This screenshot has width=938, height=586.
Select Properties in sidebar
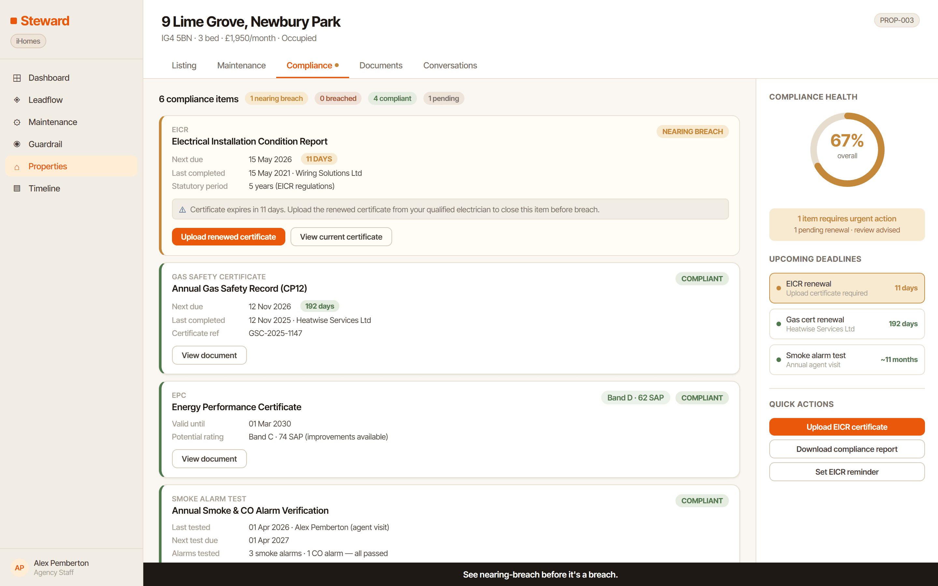point(71,167)
